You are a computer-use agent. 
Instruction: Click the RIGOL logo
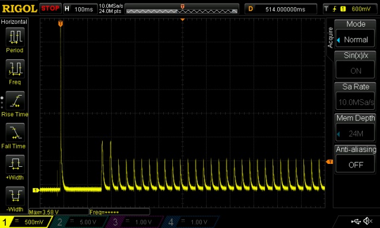tap(20, 9)
